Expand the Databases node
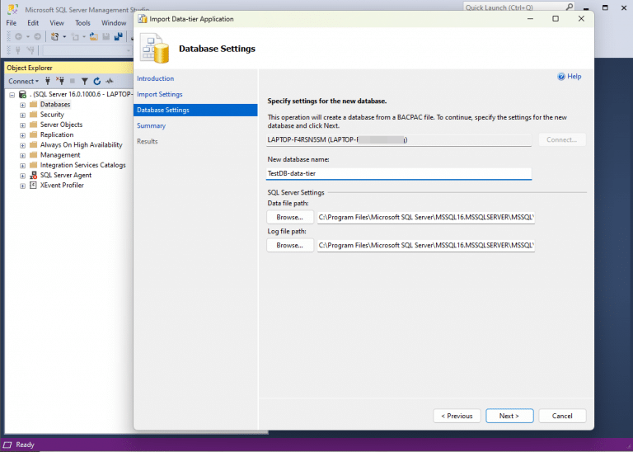Screen dimensions: 633x452 click(22, 105)
